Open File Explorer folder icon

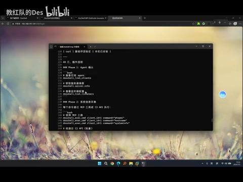click(131, 163)
